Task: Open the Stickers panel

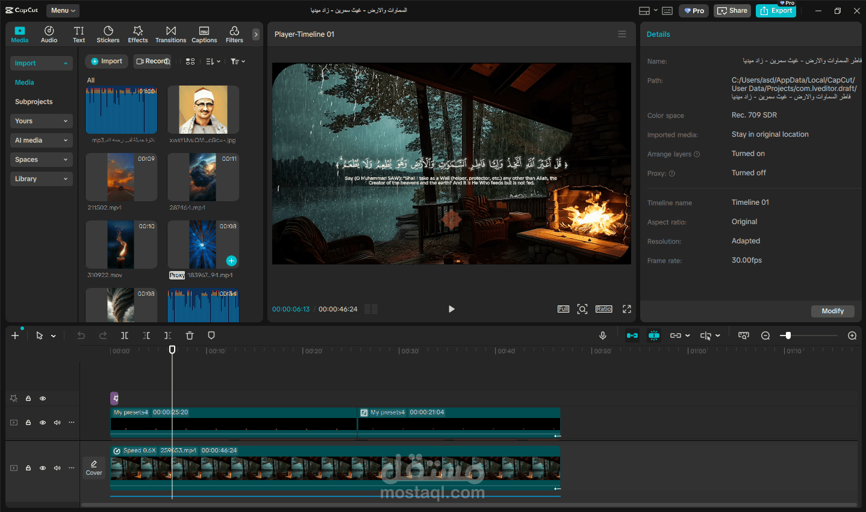Action: (x=108, y=34)
